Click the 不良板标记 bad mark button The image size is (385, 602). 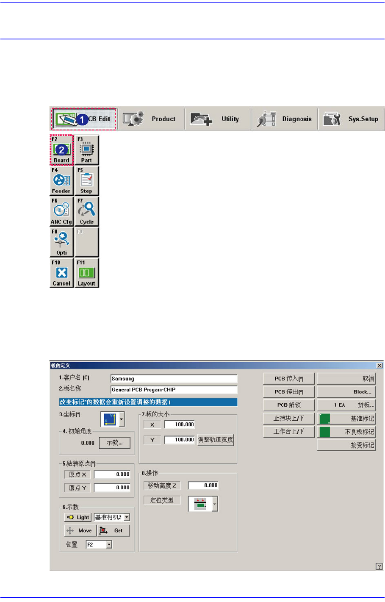(346, 432)
